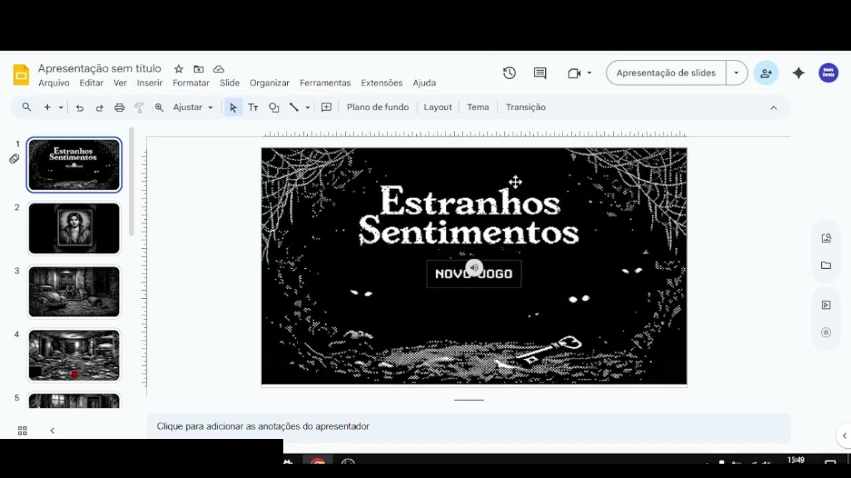Open the Gemini sparkle icon

coord(798,73)
